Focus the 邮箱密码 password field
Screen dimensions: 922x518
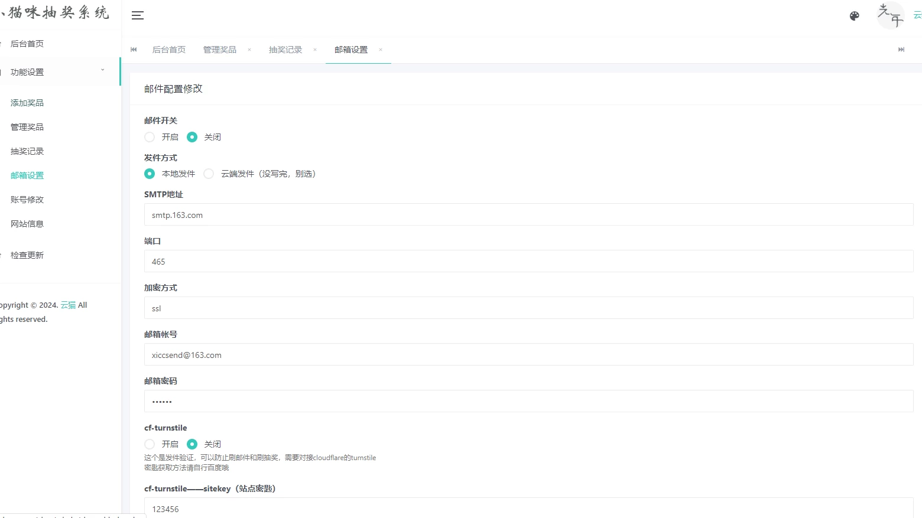(528, 402)
